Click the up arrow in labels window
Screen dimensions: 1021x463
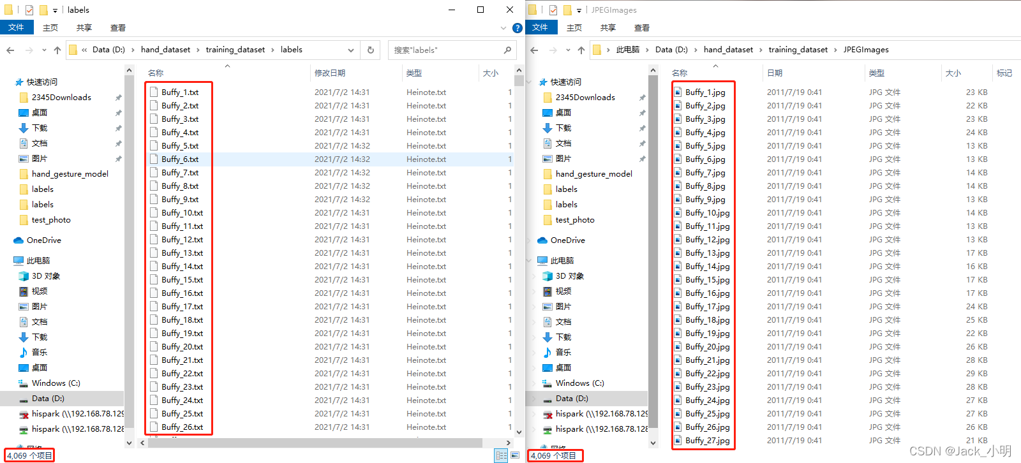coord(57,50)
